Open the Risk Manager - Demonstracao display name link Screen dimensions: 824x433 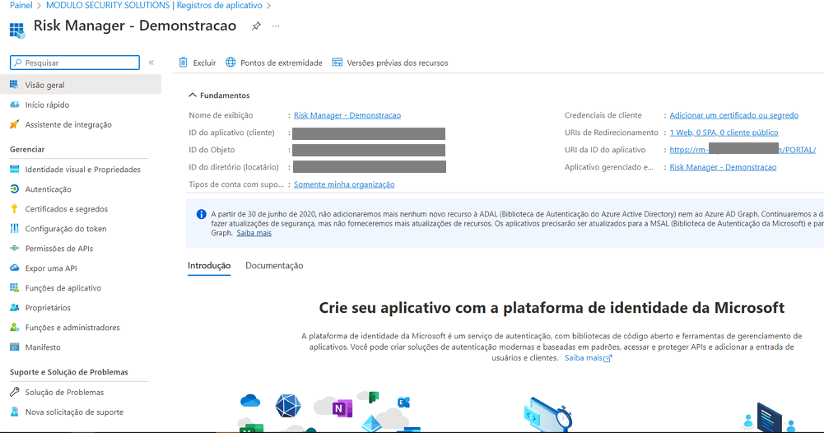(x=347, y=115)
